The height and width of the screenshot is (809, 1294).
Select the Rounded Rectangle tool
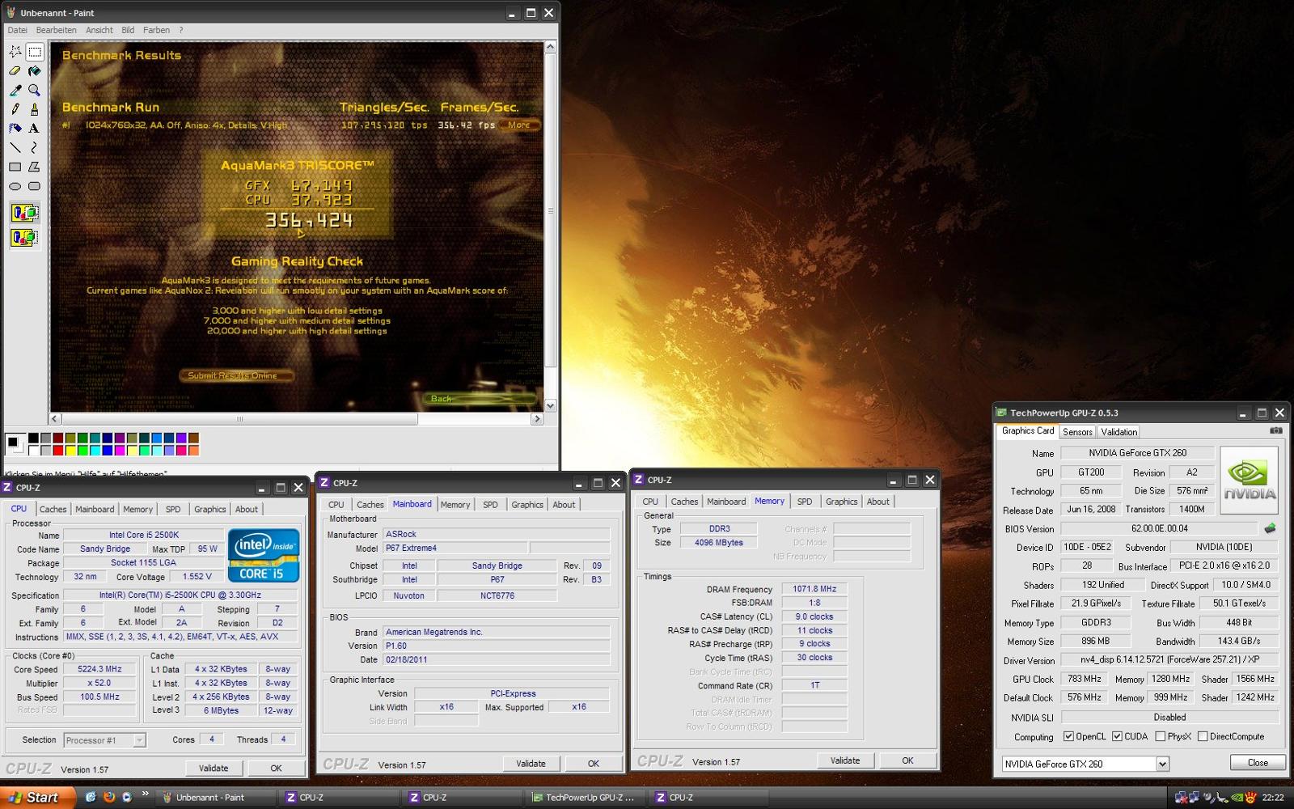(34, 186)
